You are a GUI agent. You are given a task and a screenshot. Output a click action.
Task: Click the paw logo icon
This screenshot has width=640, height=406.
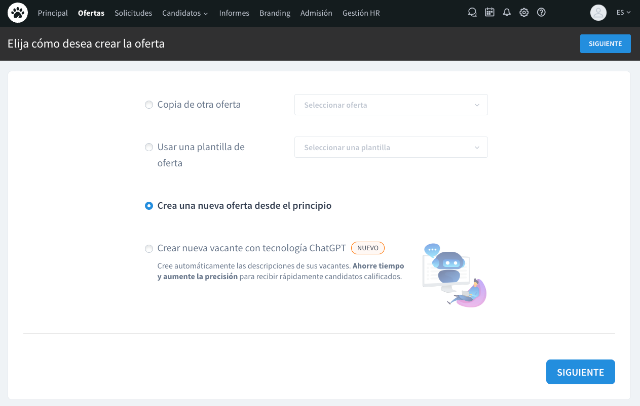(18, 13)
